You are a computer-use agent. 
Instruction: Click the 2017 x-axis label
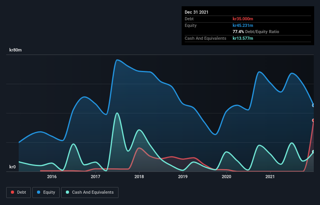(x=95, y=177)
